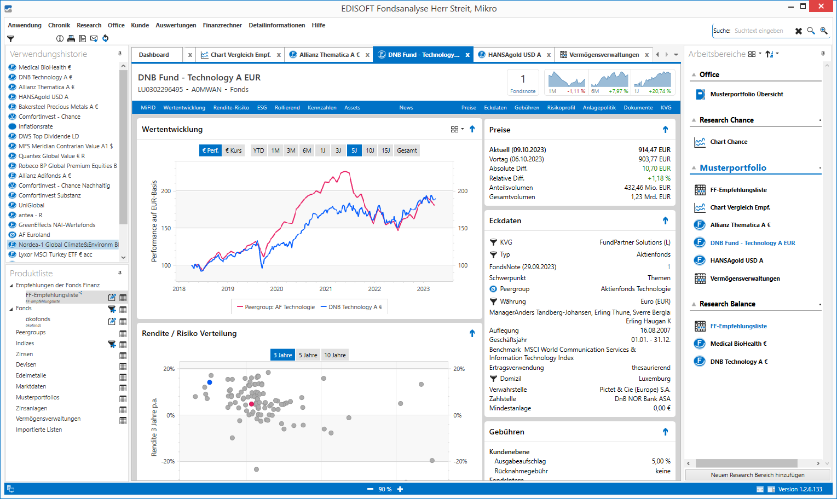
Task: Click the refresh icon in the toolbar
Action: pyautogui.click(x=106, y=39)
